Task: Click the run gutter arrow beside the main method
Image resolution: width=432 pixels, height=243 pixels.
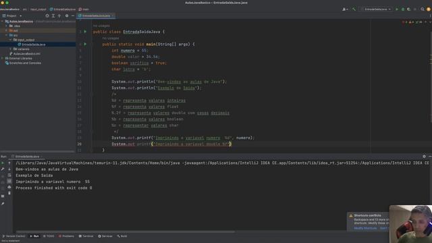Action: pyautogui.click(x=85, y=44)
